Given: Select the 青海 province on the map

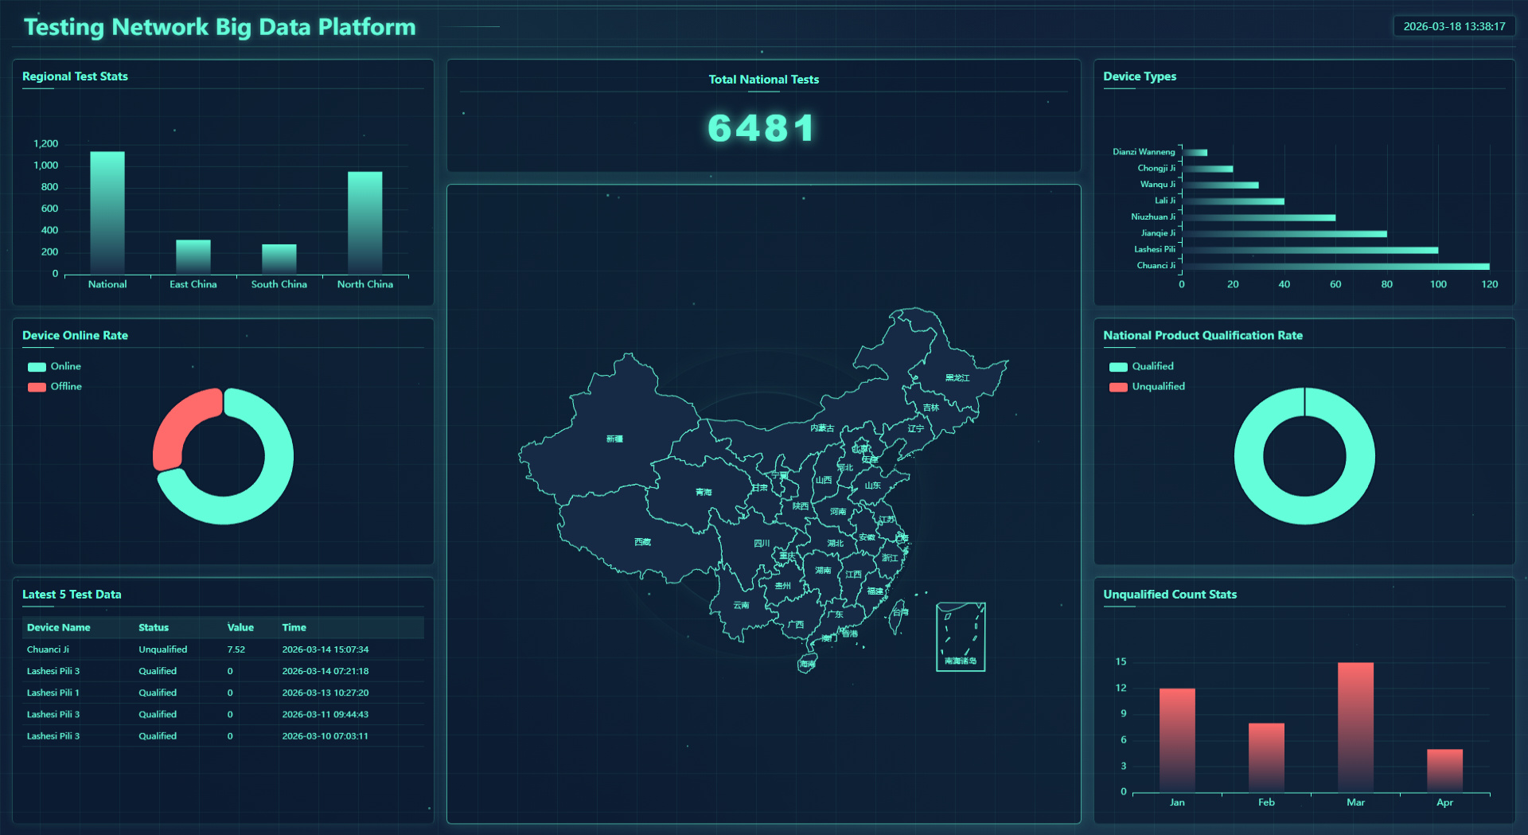Looking at the screenshot, I should [704, 492].
